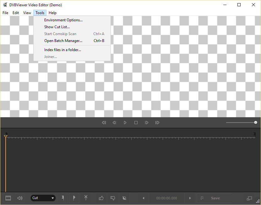The image size is (261, 205).
Task: Open the Help menu
Action: click(x=52, y=13)
